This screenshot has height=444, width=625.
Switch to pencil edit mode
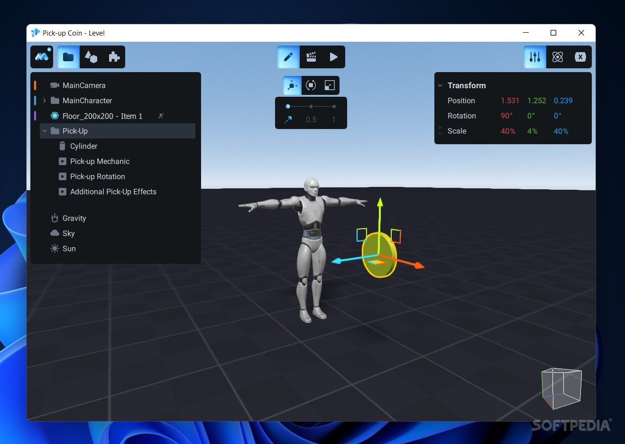[x=288, y=57]
